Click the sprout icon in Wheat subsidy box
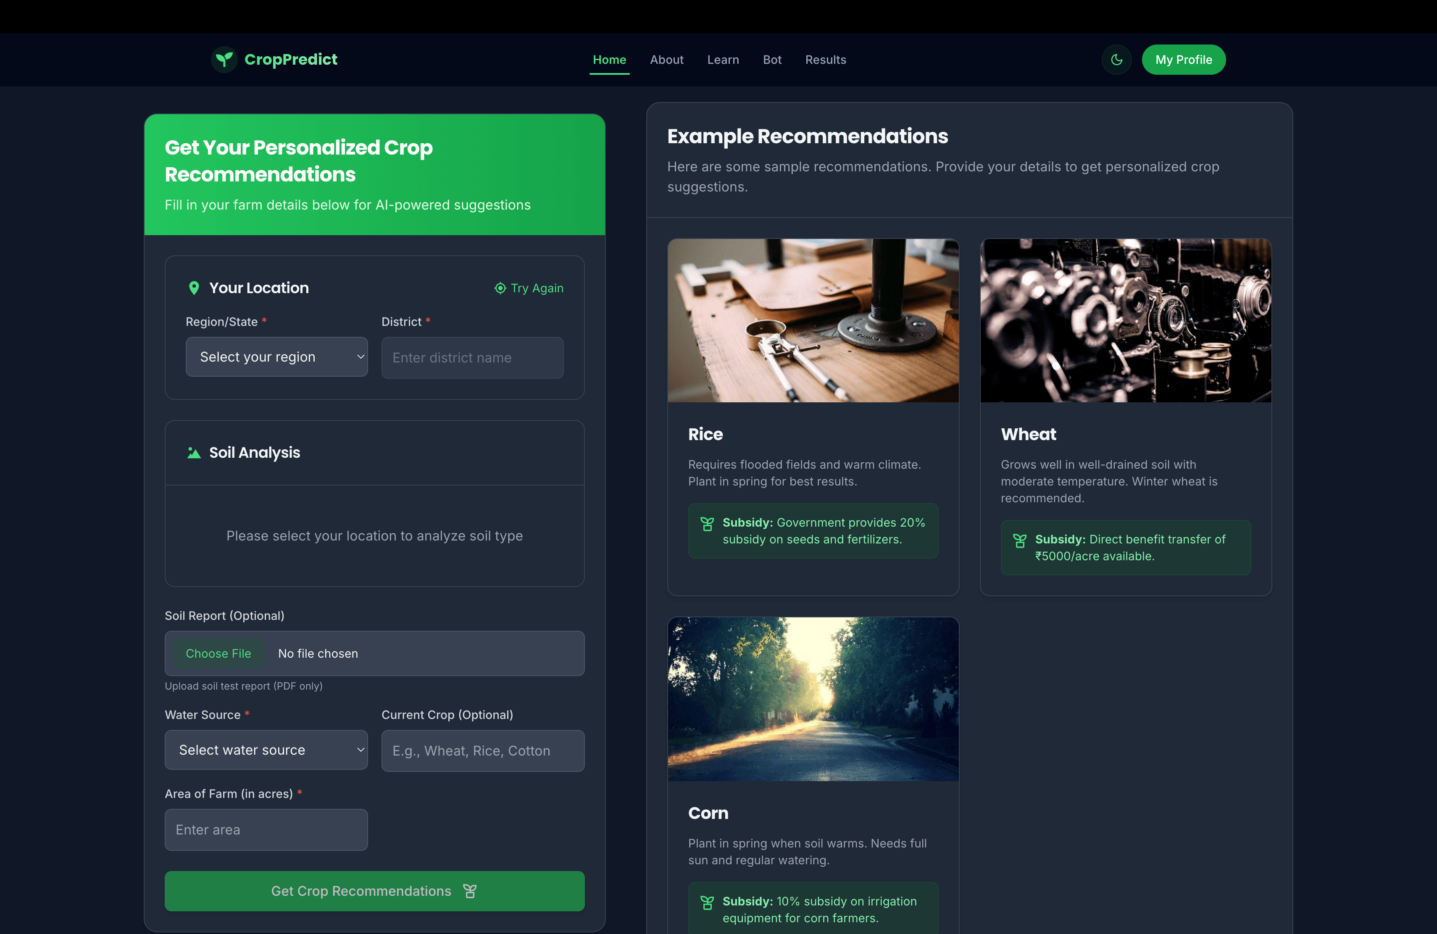The image size is (1437, 934). click(1019, 540)
